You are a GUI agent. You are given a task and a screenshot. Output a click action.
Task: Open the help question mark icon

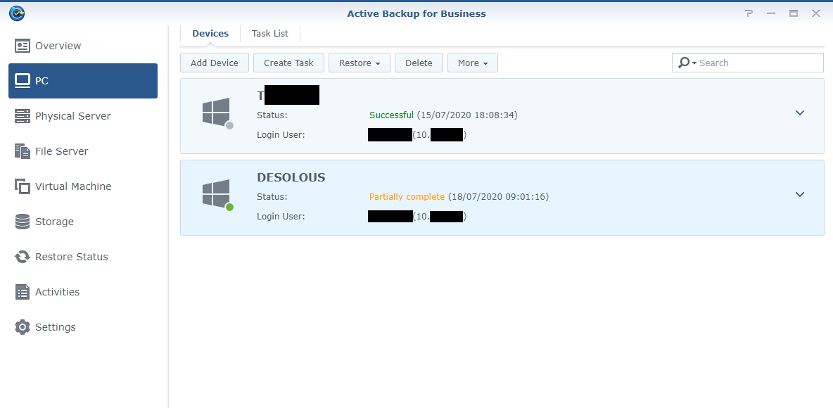(x=749, y=14)
